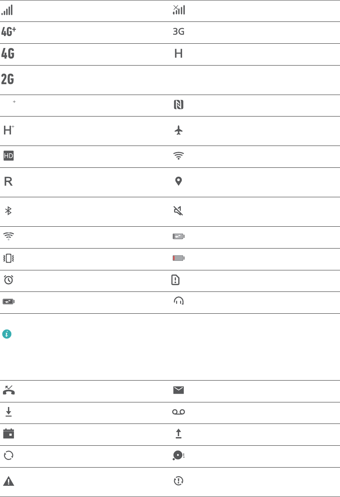Viewport: 340px width, 497px height.
Task: Click the location pin icon
Action: pos(178,181)
